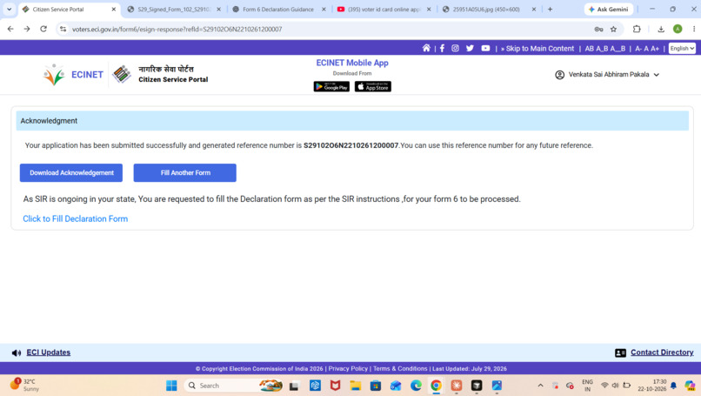The height and width of the screenshot is (396, 701).
Task: Open Microsoft Edge from taskbar
Action: click(416, 386)
